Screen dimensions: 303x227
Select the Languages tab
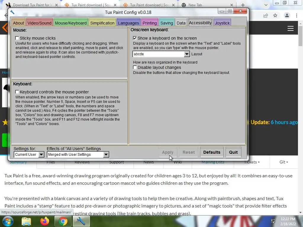(128, 23)
